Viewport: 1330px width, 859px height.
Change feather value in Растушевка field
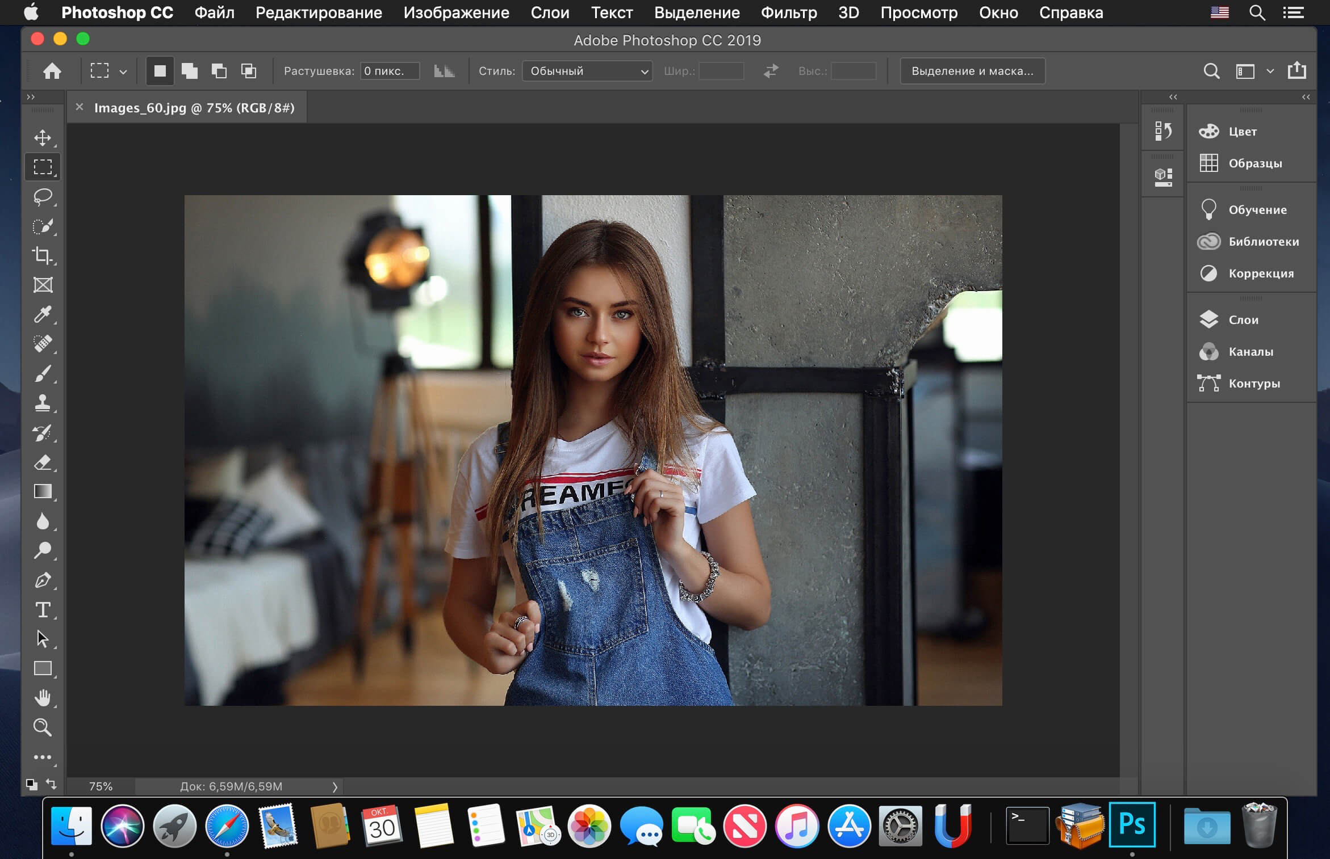click(389, 71)
